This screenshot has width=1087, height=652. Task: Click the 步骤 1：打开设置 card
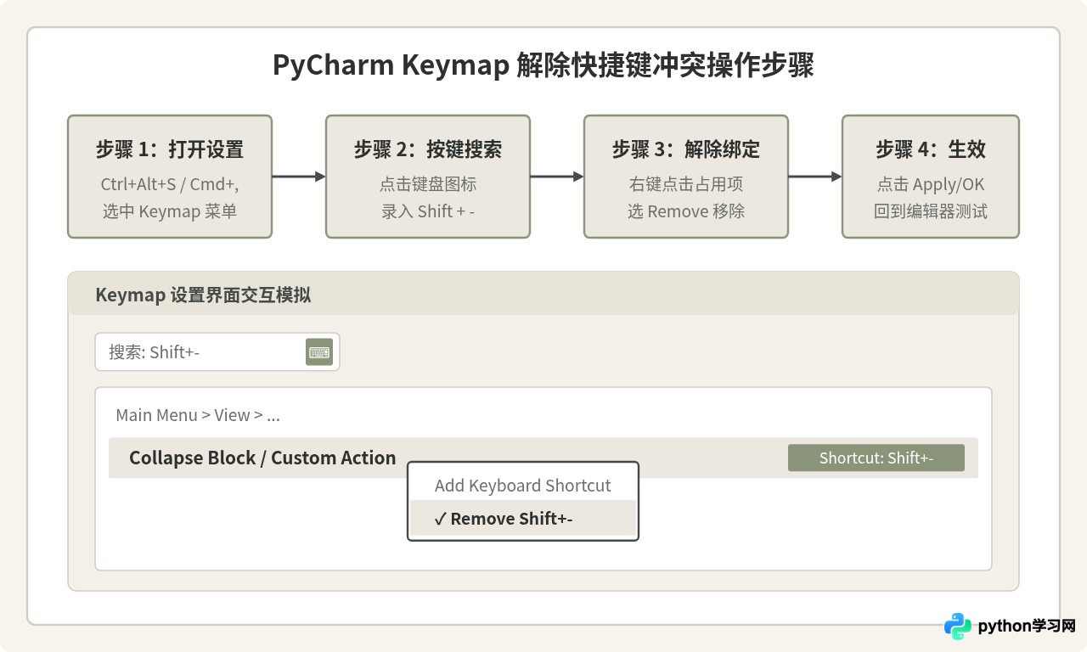tap(170, 177)
